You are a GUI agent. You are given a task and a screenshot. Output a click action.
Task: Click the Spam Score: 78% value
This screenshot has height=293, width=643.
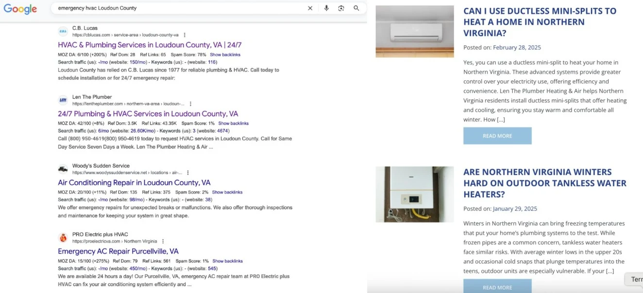pos(189,55)
